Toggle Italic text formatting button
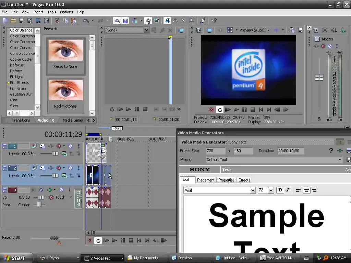This screenshot has height=263, width=351. point(288,190)
